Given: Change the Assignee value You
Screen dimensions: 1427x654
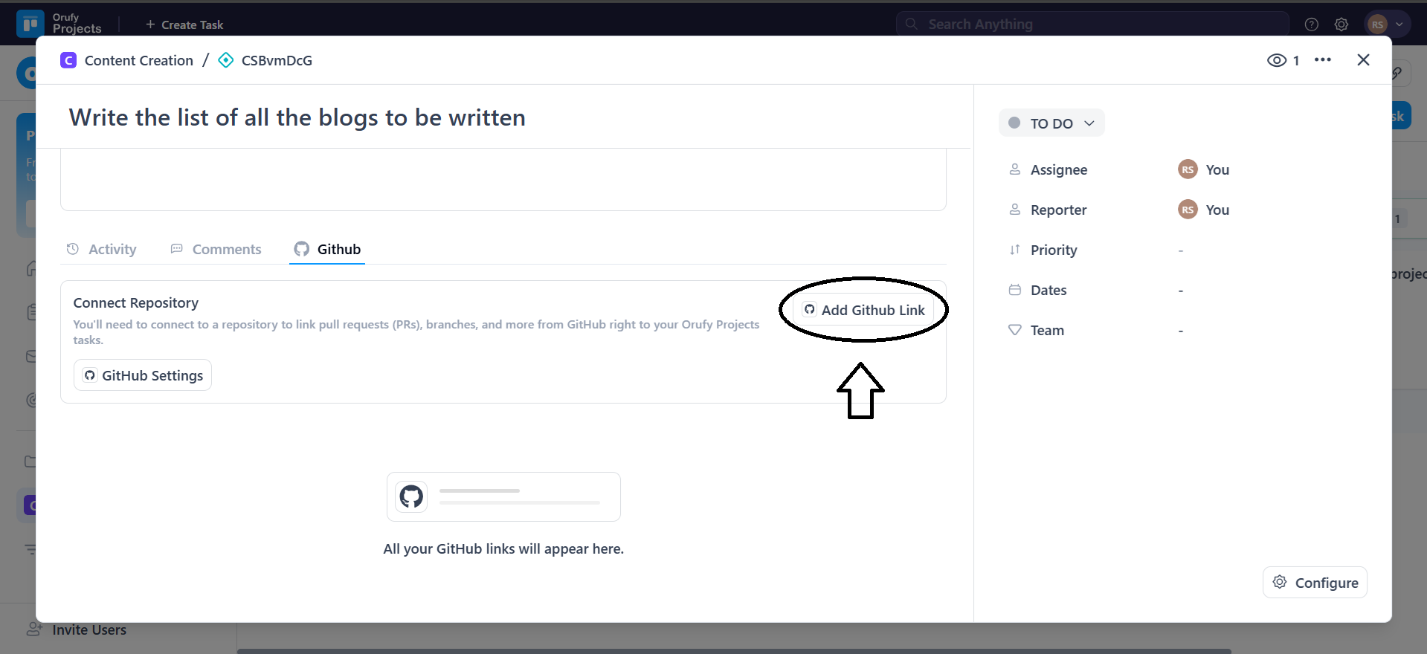Looking at the screenshot, I should (x=1217, y=169).
